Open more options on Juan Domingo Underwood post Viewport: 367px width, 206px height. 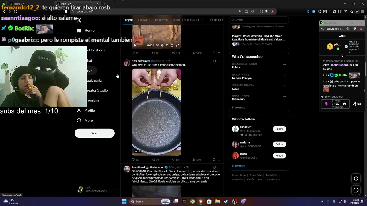click(219, 167)
